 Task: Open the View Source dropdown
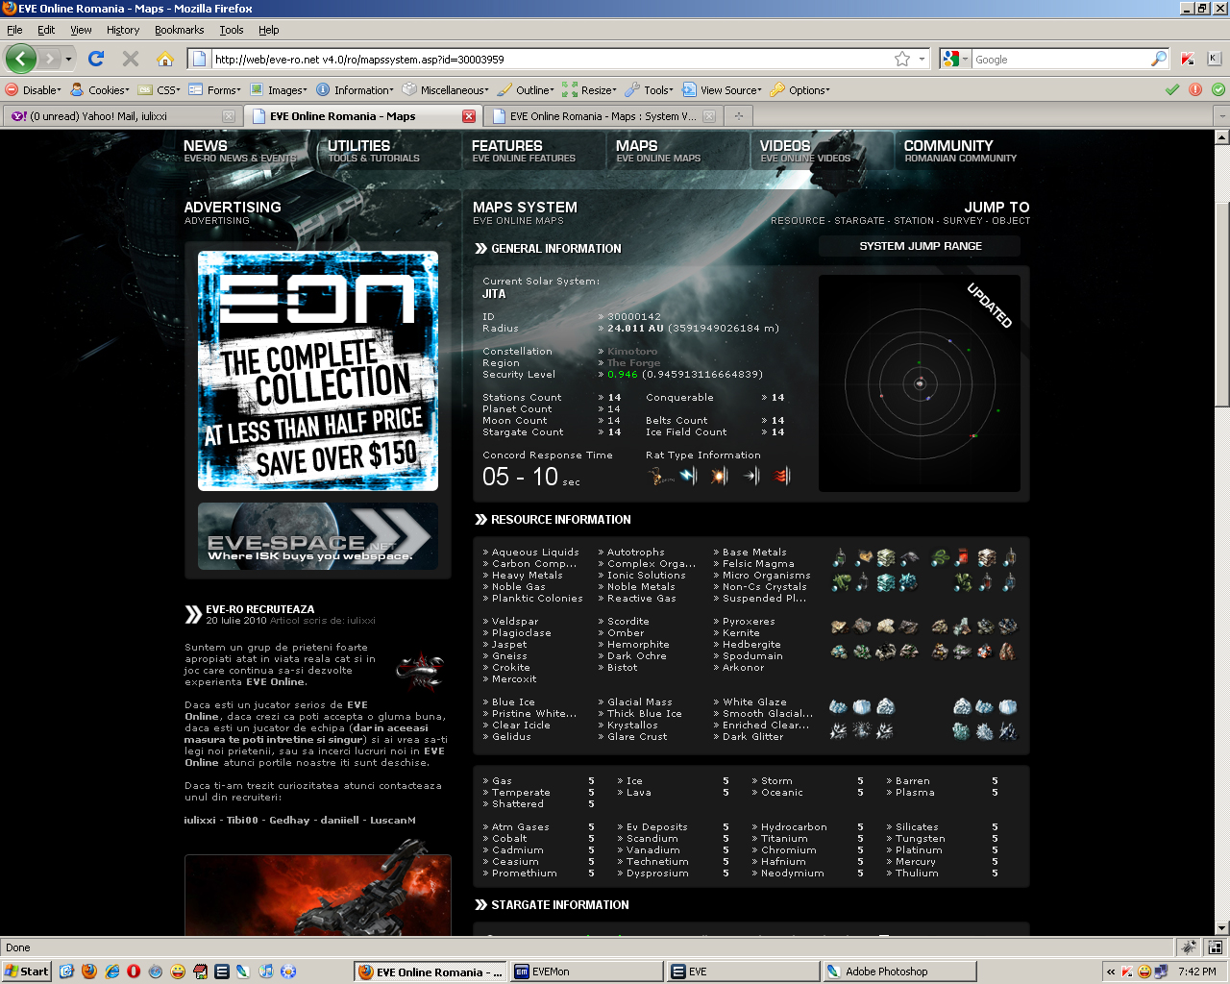[x=722, y=90]
